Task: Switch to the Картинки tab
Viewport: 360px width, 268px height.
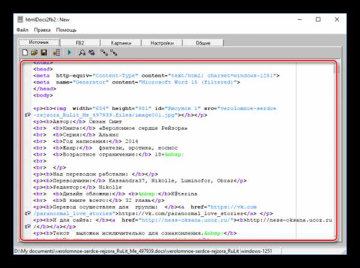Action: pyautogui.click(x=121, y=43)
